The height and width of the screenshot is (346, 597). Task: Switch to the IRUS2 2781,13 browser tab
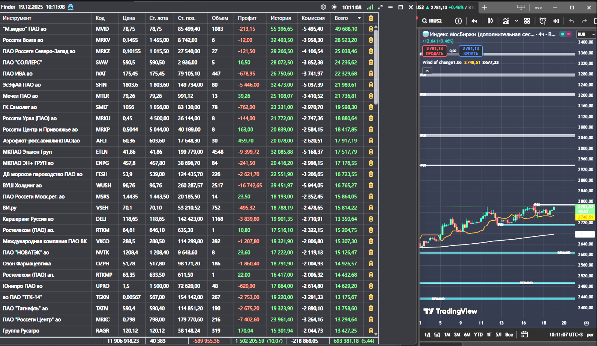point(445,7)
